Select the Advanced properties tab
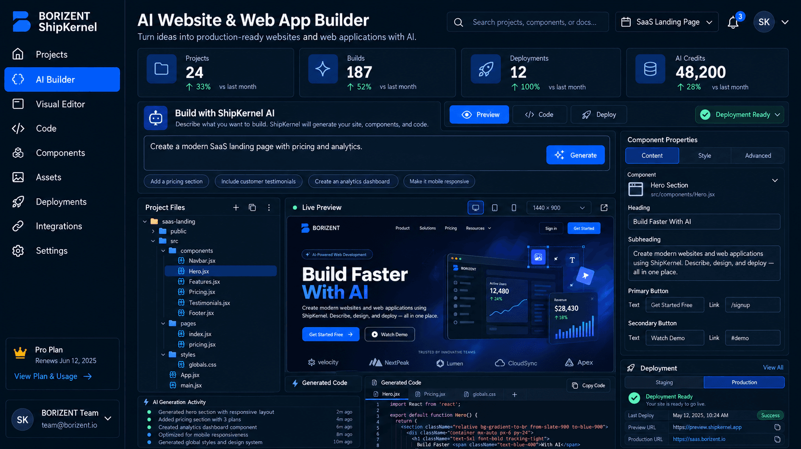The height and width of the screenshot is (449, 801). pyautogui.click(x=757, y=155)
